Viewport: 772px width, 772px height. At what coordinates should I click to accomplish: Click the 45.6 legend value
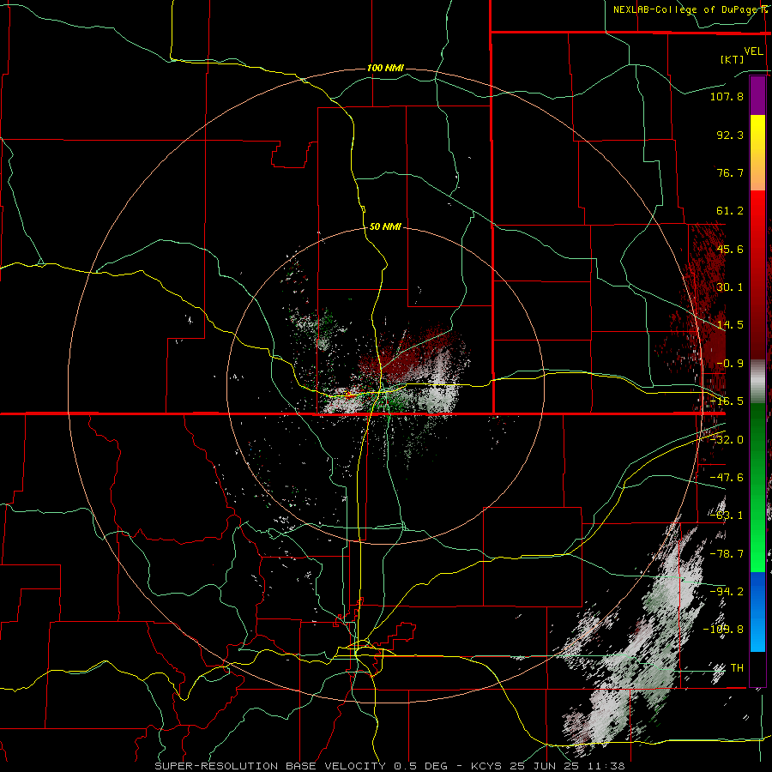point(730,249)
